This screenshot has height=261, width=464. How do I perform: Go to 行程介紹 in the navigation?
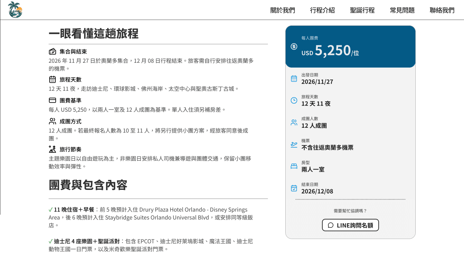pos(323,10)
